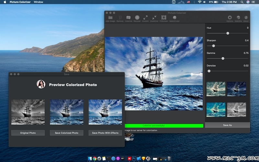Image resolution: width=259 pixels, height=162 pixels.
Task: Click the Denoise value 0.02
Action: point(246,66)
